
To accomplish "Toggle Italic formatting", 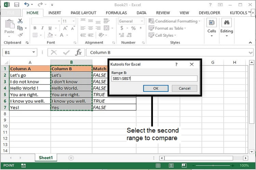I will [42, 28].
